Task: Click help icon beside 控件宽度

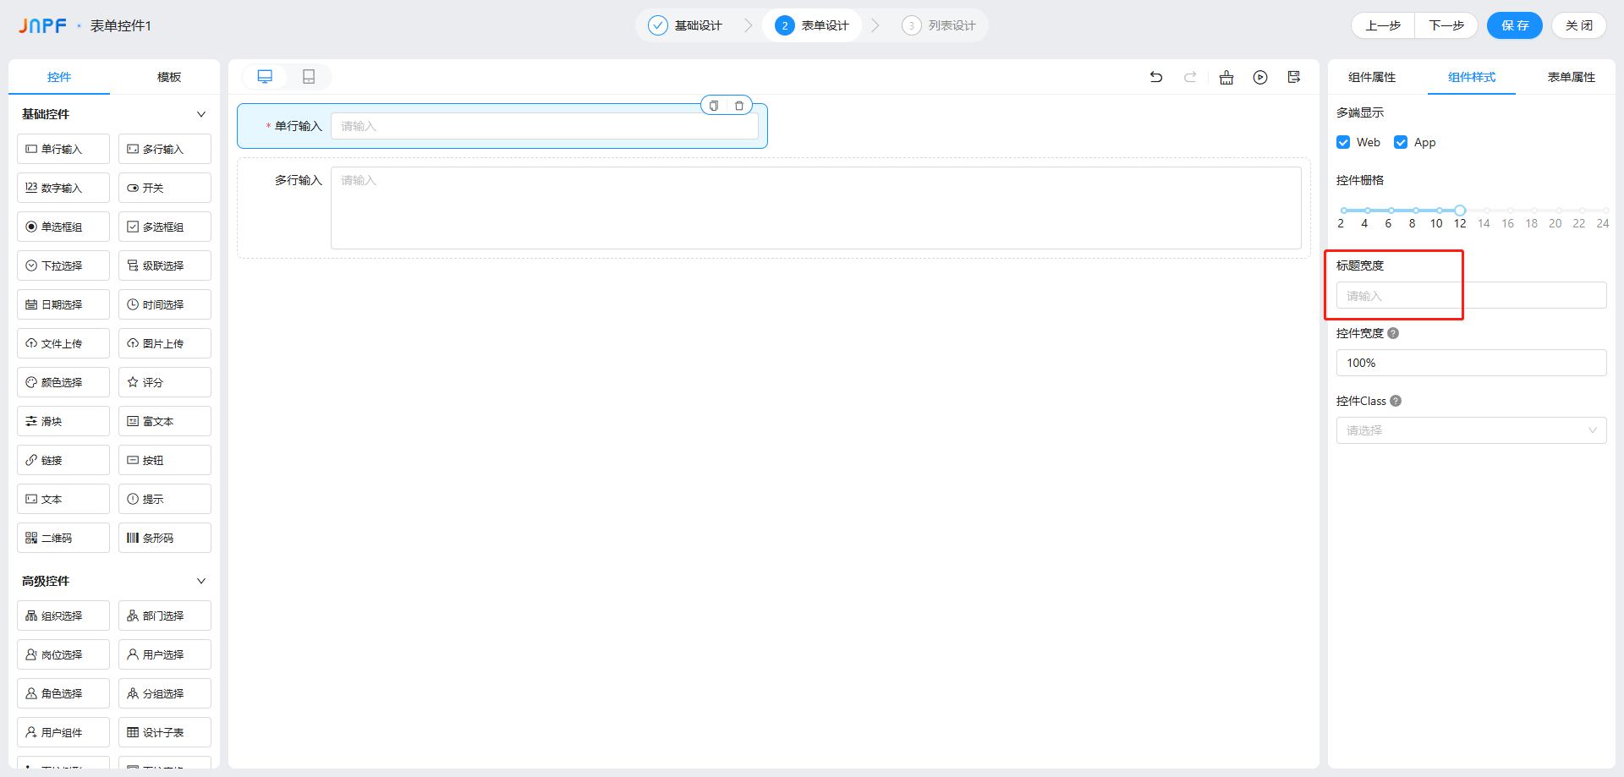Action: [x=1393, y=333]
